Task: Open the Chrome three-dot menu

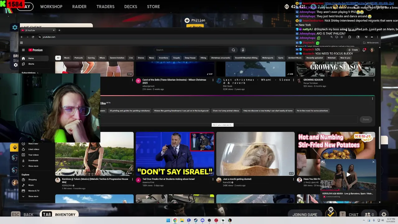Action: coord(377,37)
